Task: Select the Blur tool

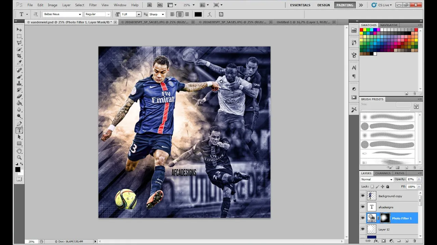Action: 19,110
